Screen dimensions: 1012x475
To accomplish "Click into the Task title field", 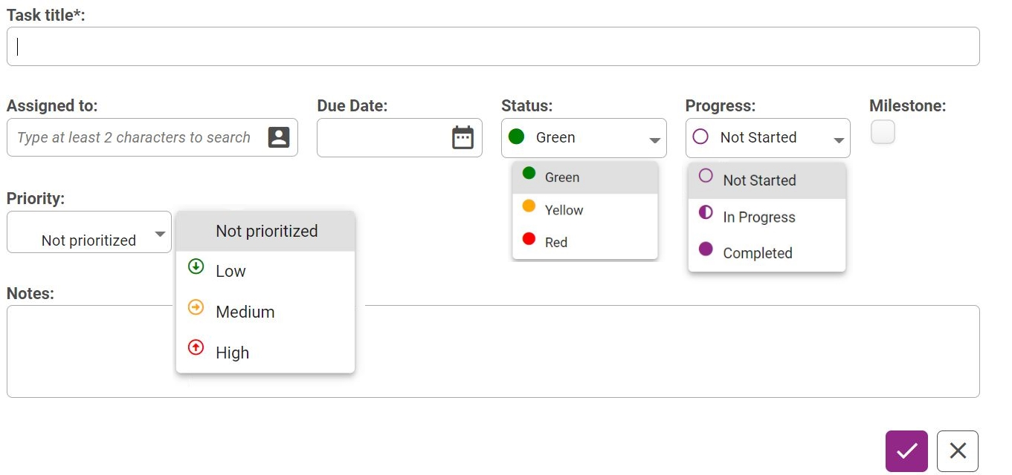I will (492, 47).
